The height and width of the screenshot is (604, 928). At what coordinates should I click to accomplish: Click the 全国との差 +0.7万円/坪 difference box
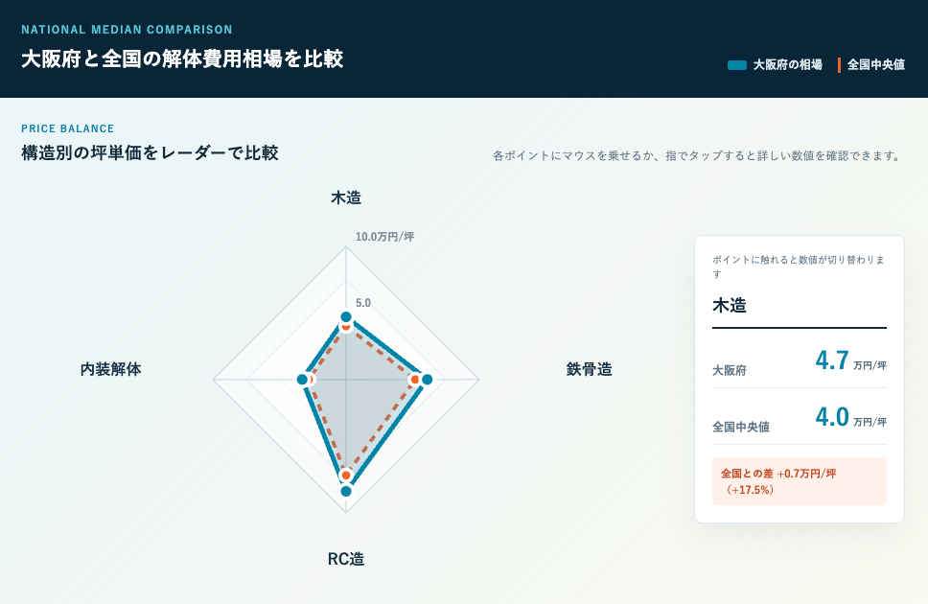(799, 481)
